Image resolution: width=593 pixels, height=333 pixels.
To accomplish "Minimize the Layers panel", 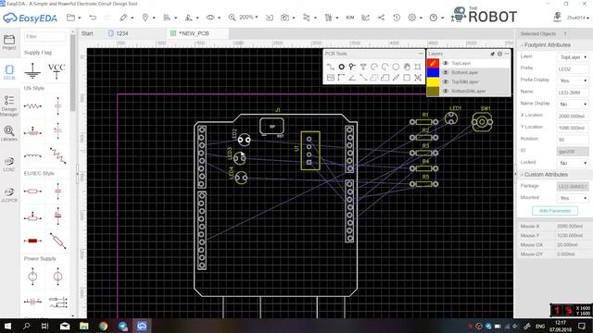I will pyautogui.click(x=507, y=54).
